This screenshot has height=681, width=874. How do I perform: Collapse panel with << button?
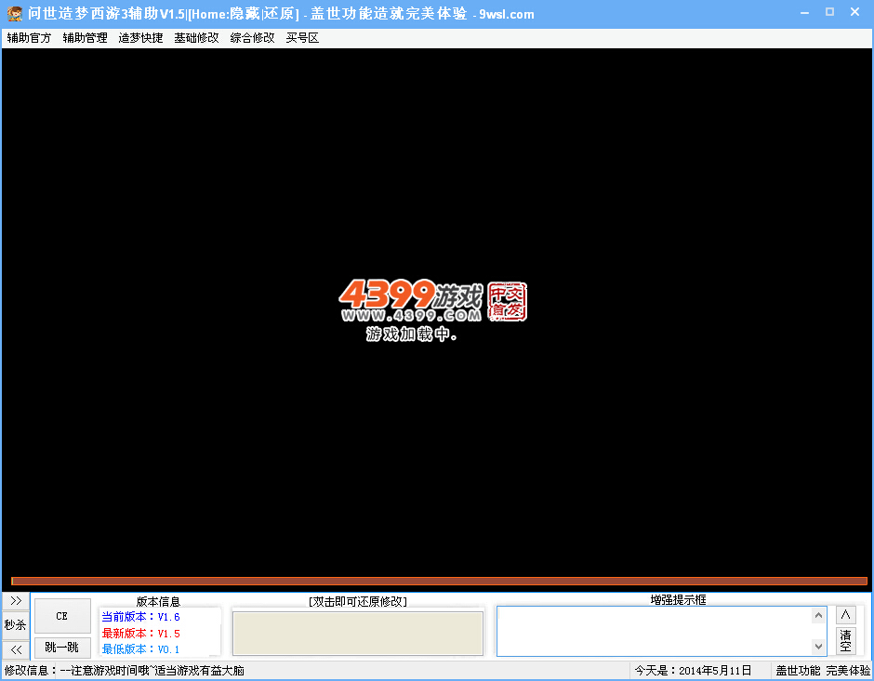tap(16, 649)
